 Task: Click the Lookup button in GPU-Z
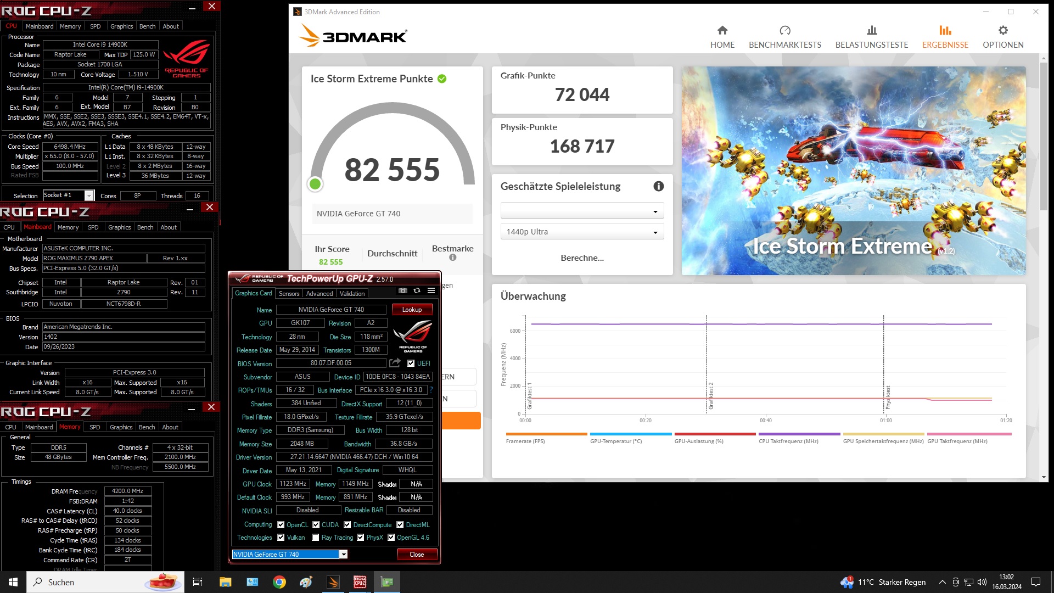click(x=412, y=310)
